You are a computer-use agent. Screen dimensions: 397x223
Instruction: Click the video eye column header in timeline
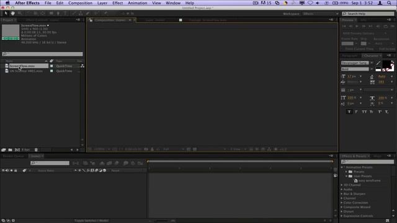(x=3, y=171)
